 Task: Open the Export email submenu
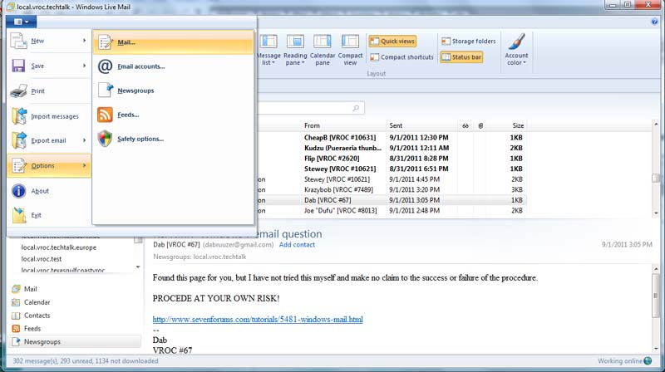pyautogui.click(x=49, y=140)
